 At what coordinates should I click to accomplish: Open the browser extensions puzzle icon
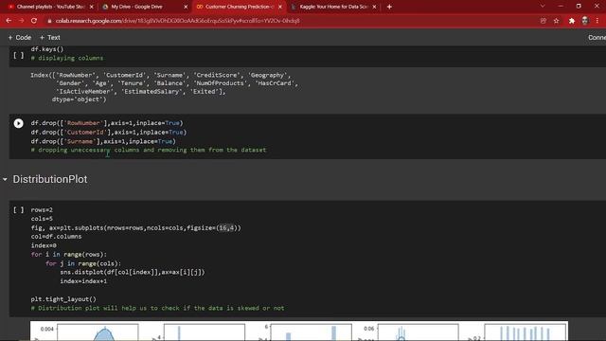(x=572, y=21)
